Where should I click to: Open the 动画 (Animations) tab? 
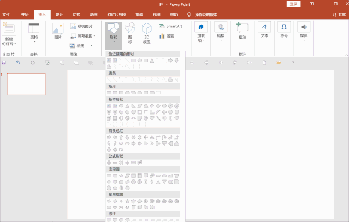click(93, 15)
